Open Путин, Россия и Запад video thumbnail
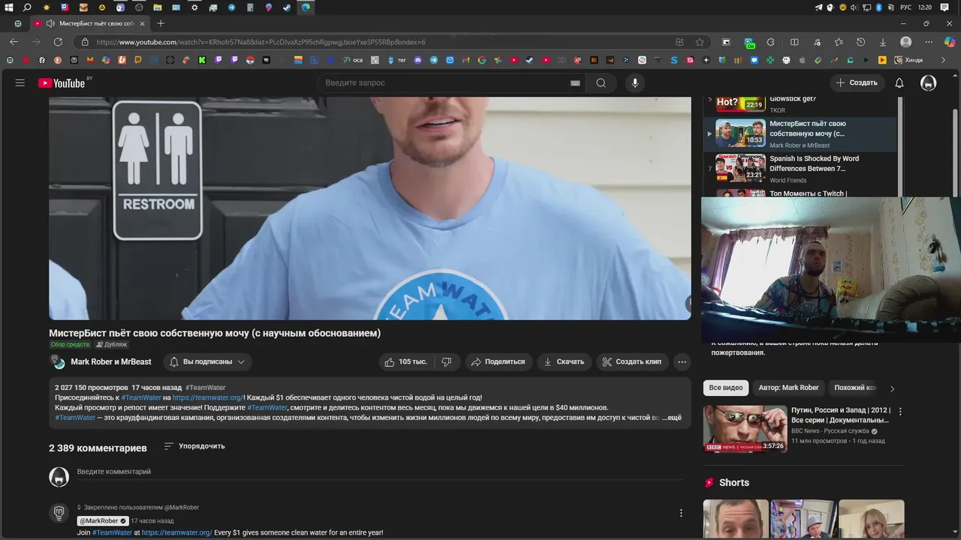 tap(745, 429)
